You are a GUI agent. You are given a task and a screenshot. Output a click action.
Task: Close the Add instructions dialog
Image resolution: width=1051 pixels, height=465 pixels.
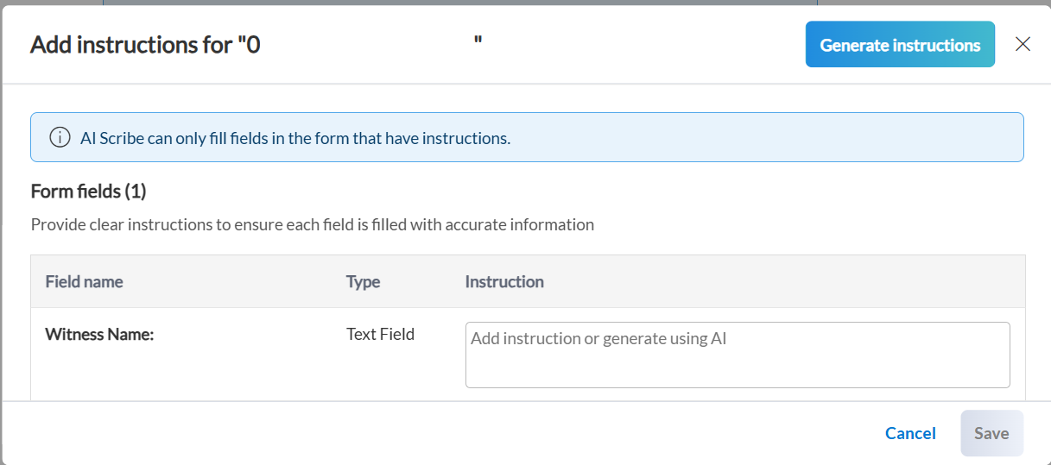click(1023, 45)
